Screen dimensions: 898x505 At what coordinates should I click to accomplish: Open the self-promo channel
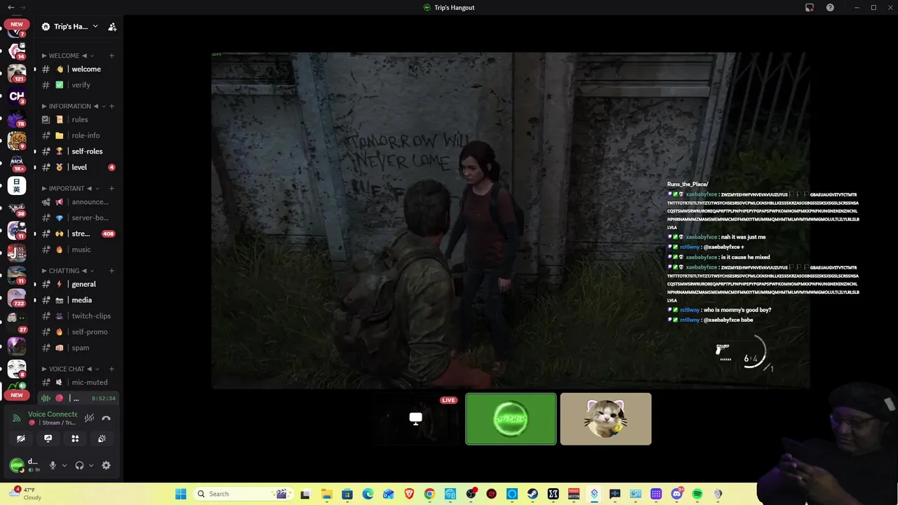pyautogui.click(x=79, y=332)
